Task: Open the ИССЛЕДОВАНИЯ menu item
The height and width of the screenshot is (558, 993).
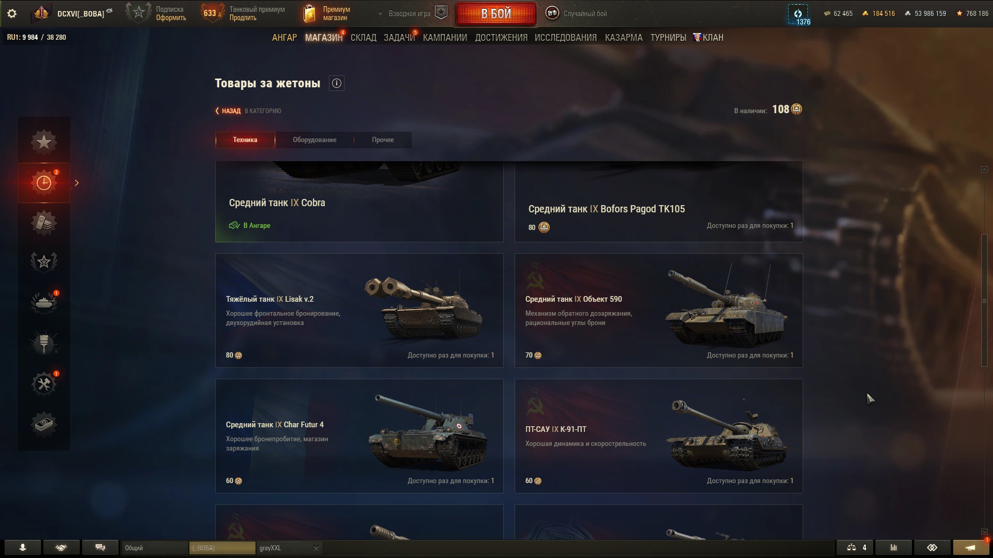Action: 565,38
